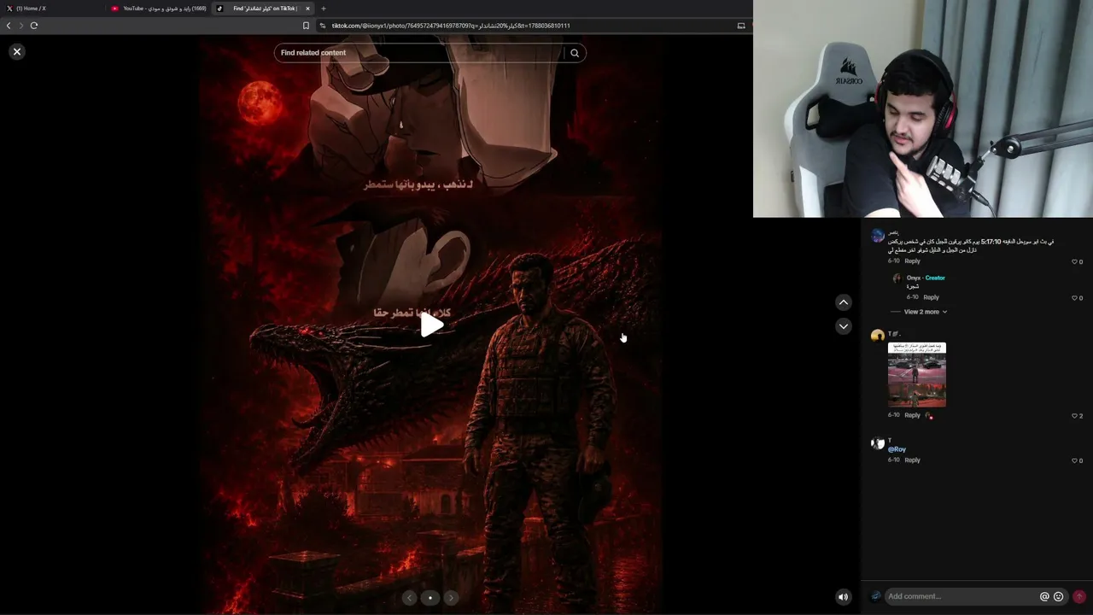Show the previous slide of the photo post

409,598
